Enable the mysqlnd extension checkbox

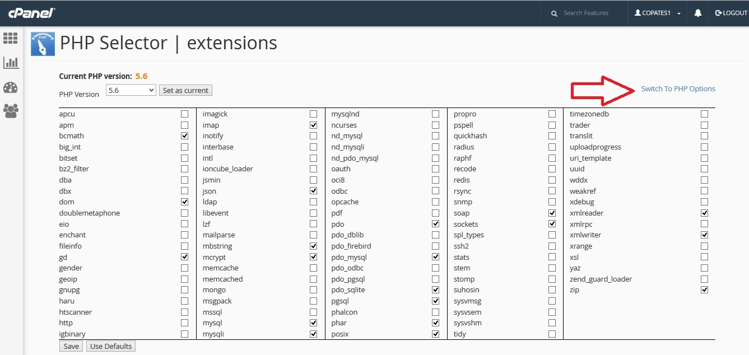point(435,114)
